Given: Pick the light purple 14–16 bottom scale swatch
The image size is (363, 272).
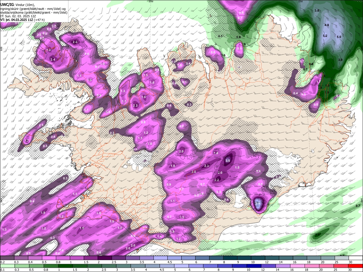Looking at the screenshot, I should click(283, 266).
